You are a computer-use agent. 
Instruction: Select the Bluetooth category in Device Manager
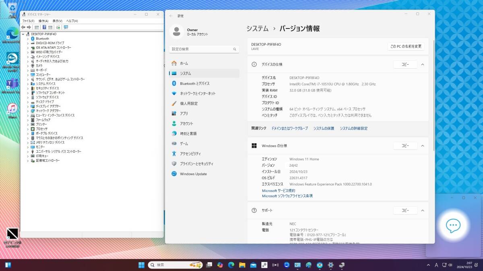click(x=42, y=39)
